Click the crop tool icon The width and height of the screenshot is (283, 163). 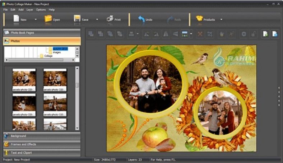(x=210, y=34)
